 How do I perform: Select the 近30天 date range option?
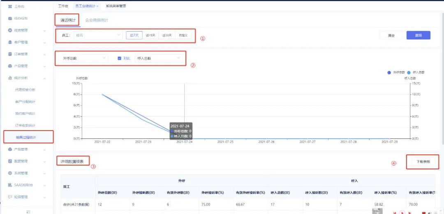(x=167, y=35)
